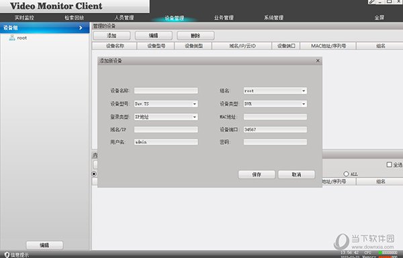Viewport: 403px width, 258px height.
Task: Focus the 密码 input field
Action: tap(275, 142)
